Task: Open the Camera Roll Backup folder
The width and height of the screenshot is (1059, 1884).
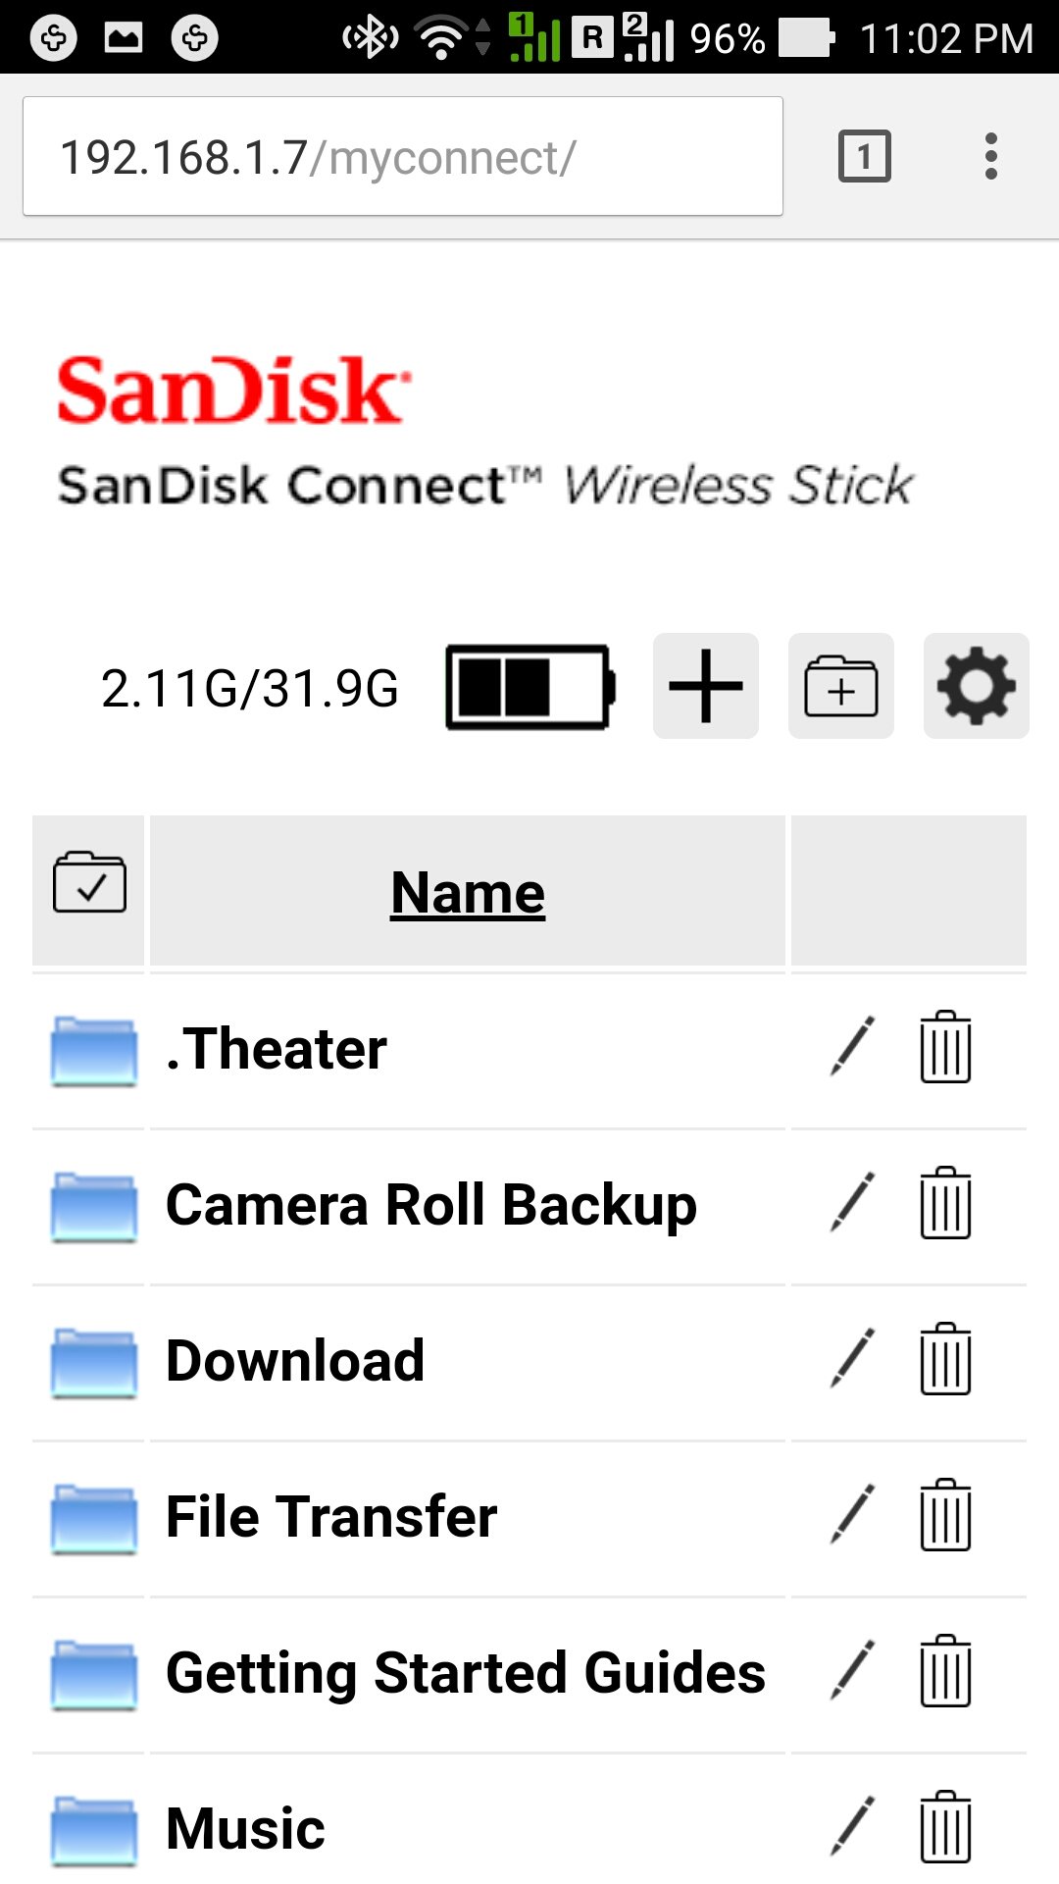Action: [430, 1205]
